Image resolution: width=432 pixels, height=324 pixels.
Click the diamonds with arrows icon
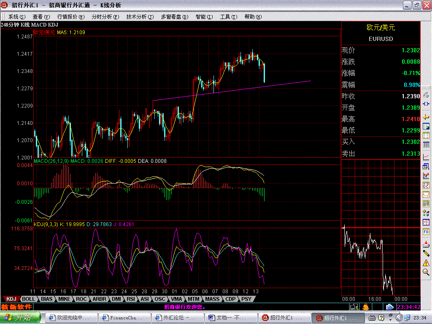pos(426,213)
